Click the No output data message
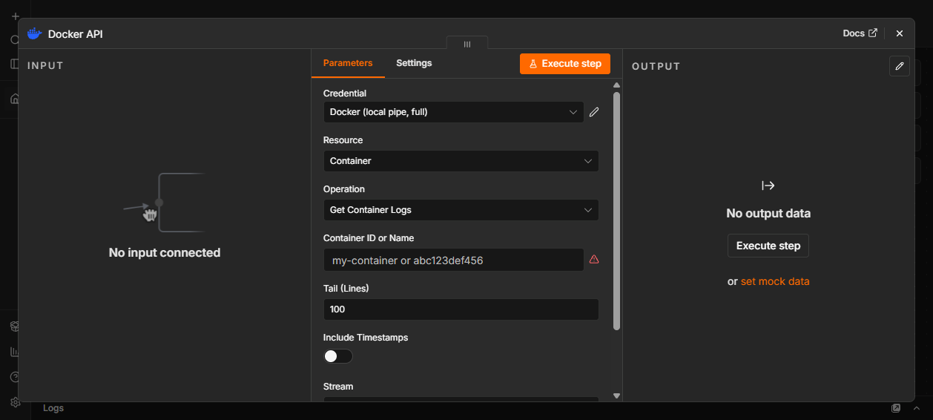 click(x=768, y=214)
